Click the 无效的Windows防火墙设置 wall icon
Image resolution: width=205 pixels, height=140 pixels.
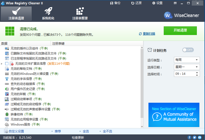pos(7,74)
